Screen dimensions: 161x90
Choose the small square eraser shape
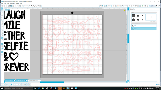tap(143, 15)
